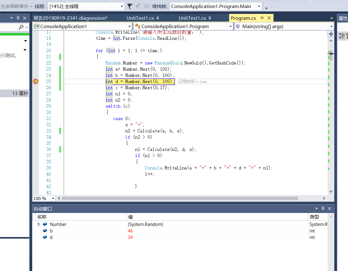The width and height of the screenshot is (348, 271).
Task: Click line number 29 in the gutter
Action: tap(49, 106)
